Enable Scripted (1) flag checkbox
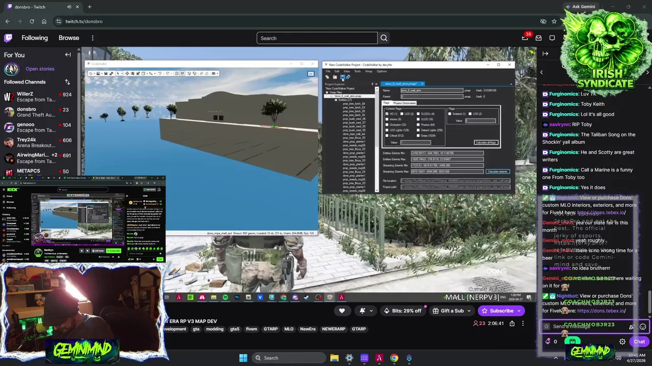Image resolution: width=652 pixels, height=366 pixels. tap(450, 114)
